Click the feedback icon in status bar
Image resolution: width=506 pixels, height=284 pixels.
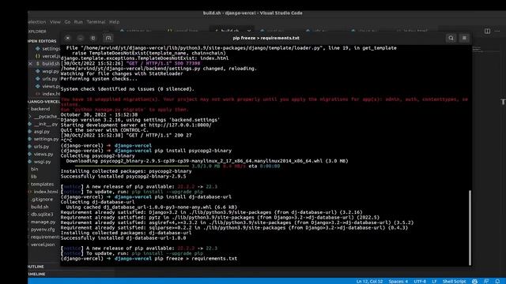pyautogui.click(x=486, y=281)
